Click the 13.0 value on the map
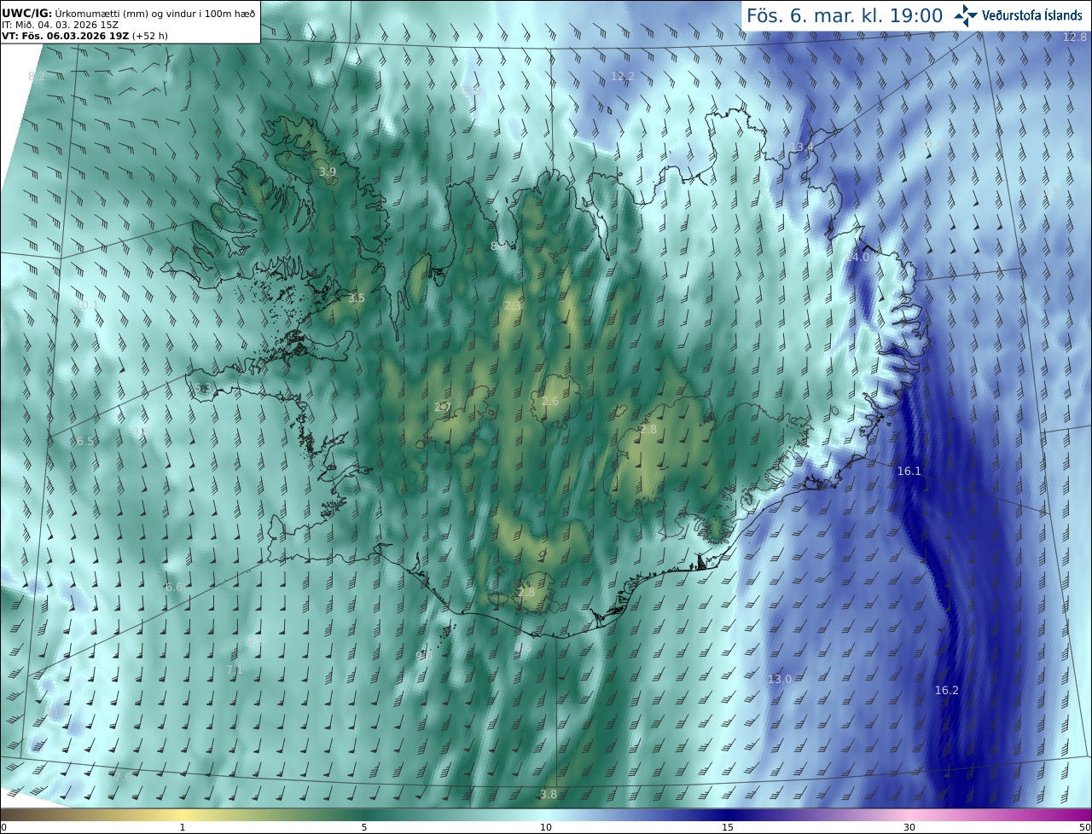The width and height of the screenshot is (1092, 834). 780,679
